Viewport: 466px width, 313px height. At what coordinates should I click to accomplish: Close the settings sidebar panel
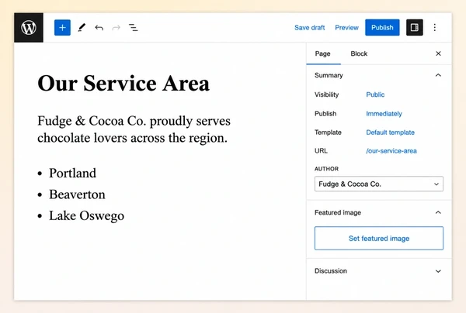(438, 53)
